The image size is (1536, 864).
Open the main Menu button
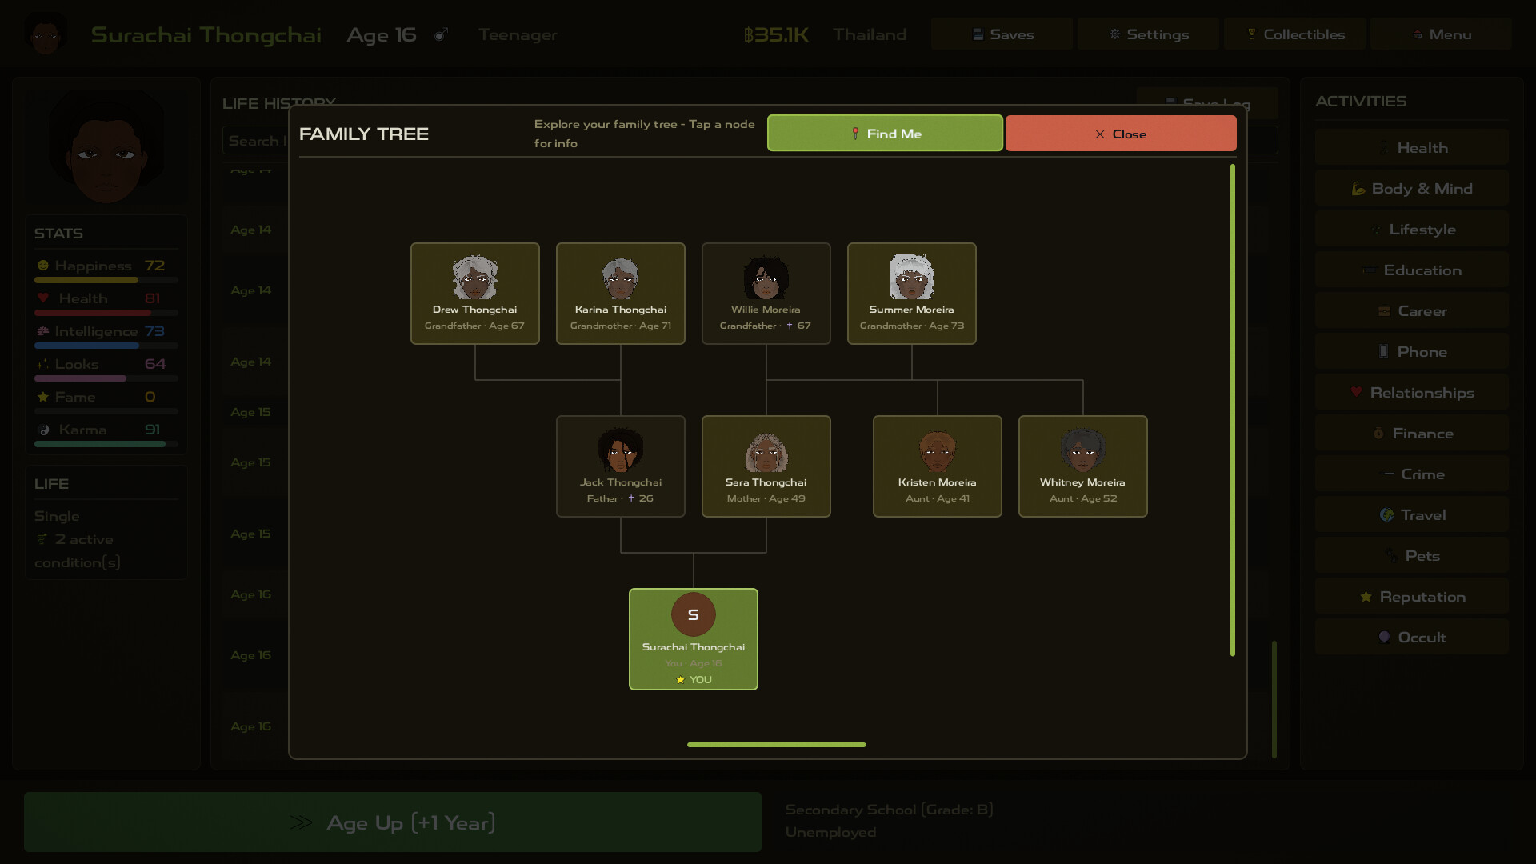pyautogui.click(x=1442, y=34)
